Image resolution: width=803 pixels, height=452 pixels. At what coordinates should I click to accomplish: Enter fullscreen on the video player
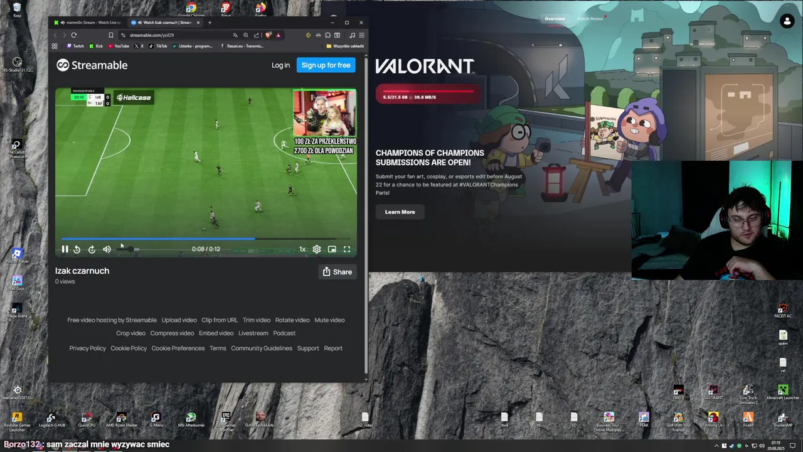[x=347, y=249]
